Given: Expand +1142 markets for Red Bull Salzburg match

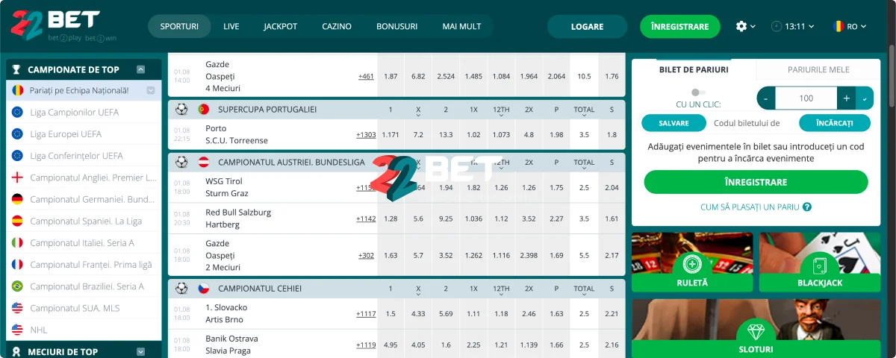Looking at the screenshot, I should 365,219.
